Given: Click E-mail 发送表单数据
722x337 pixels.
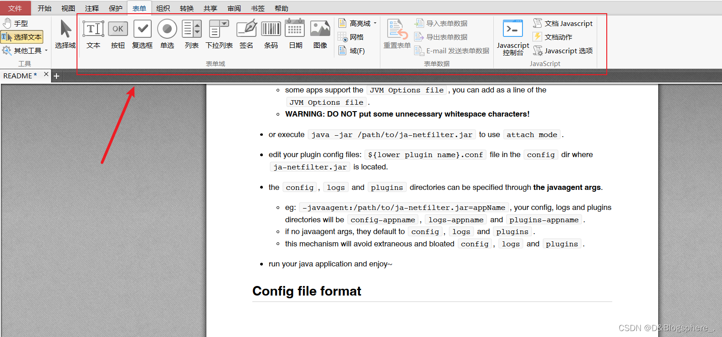Looking at the screenshot, I should click(x=452, y=51).
